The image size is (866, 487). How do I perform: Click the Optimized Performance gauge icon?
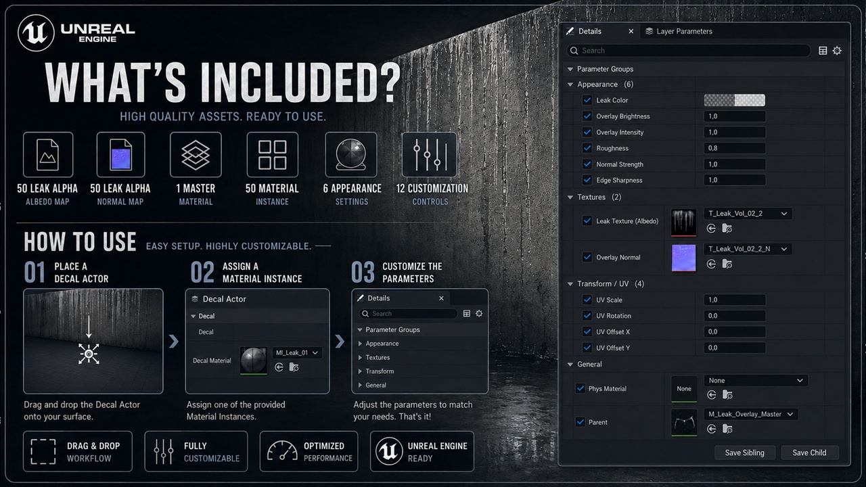click(281, 451)
